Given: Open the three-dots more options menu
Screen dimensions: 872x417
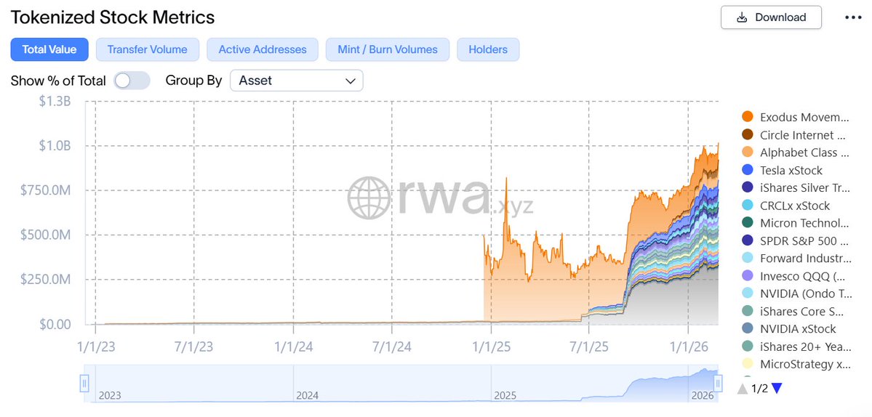Looking at the screenshot, I should tap(853, 17).
